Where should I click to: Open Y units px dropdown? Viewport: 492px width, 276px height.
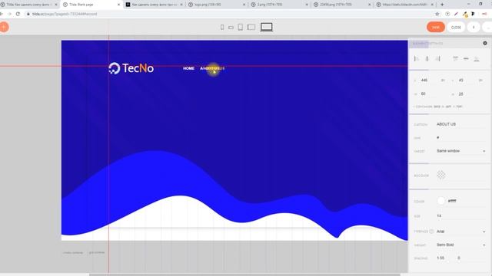point(480,80)
